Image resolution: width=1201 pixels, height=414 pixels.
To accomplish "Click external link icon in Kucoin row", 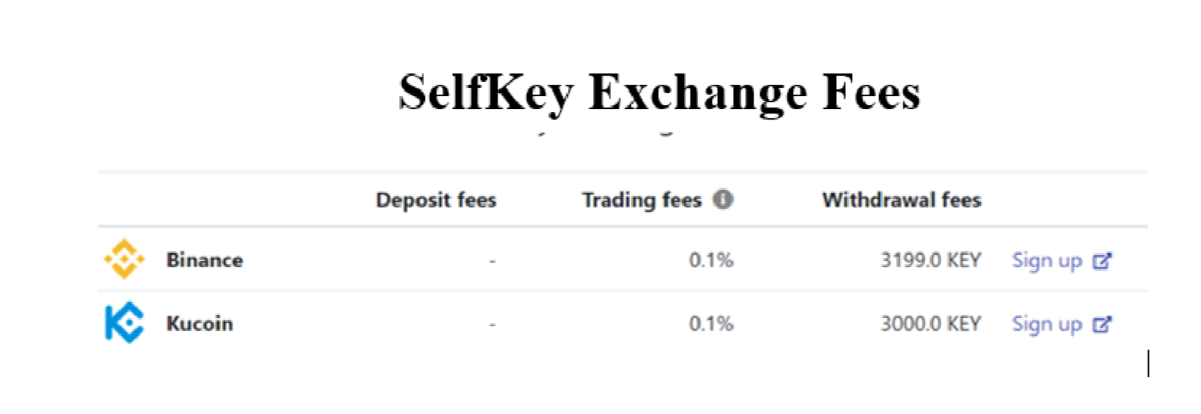I will pos(1102,325).
